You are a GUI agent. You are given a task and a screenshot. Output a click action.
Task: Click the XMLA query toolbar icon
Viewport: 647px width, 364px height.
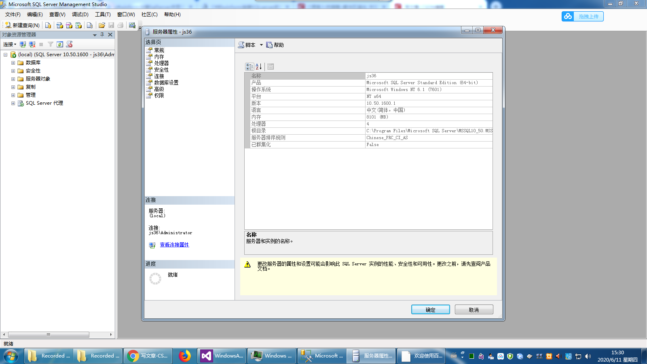pos(78,25)
